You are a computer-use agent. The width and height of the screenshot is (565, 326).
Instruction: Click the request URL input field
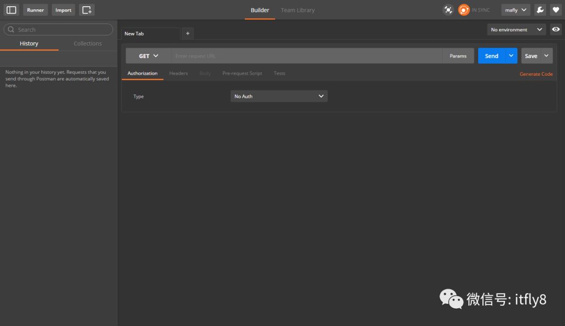(307, 56)
